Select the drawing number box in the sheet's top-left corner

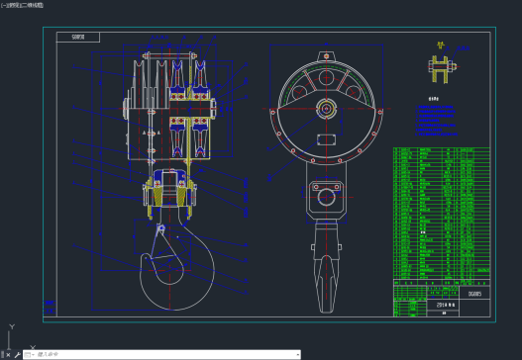tap(78, 37)
